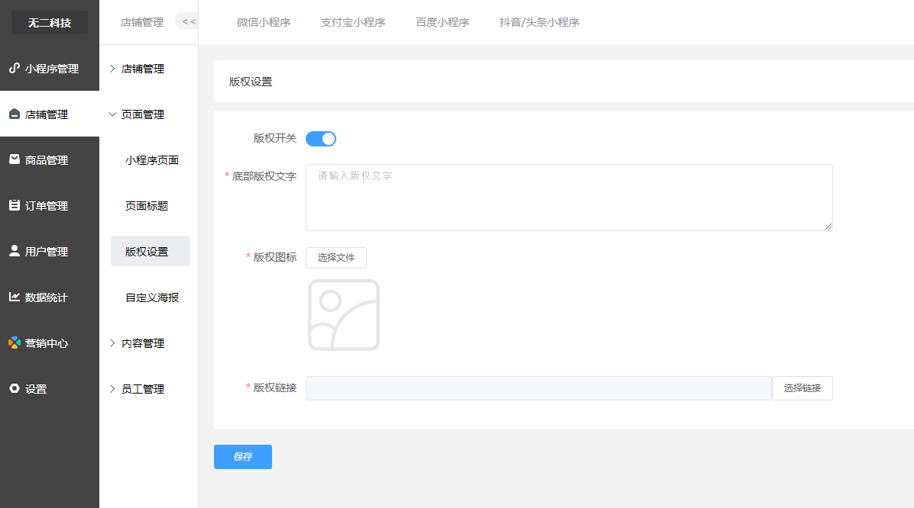This screenshot has width=914, height=508.
Task: Click the 无二科技 logo
Action: (x=50, y=23)
